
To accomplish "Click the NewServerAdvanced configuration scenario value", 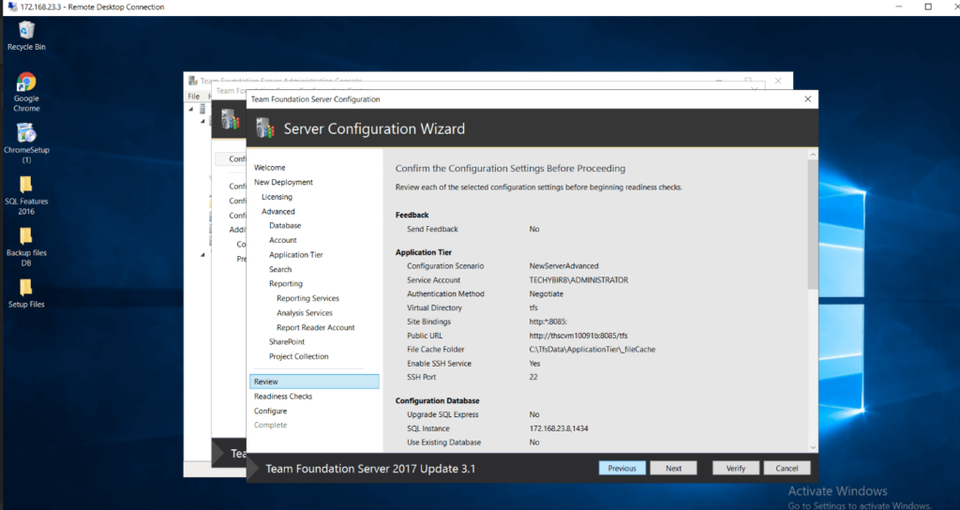I will (563, 265).
